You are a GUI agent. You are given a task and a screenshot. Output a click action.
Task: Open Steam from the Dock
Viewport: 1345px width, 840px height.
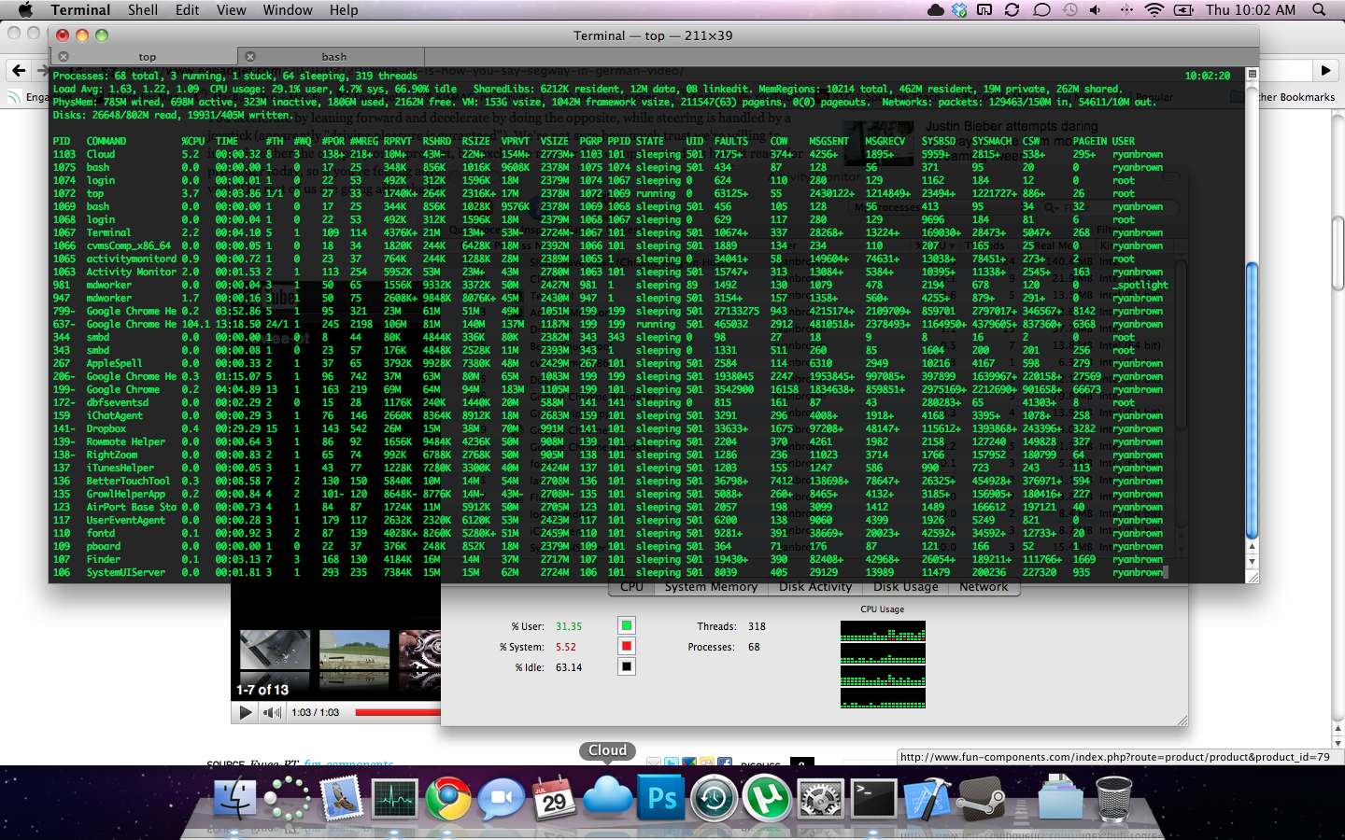[x=981, y=800]
